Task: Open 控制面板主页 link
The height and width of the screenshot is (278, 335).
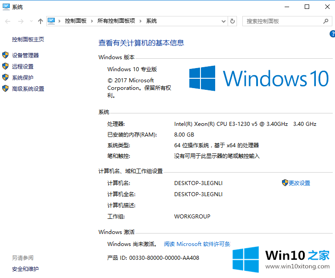Action: point(28,40)
